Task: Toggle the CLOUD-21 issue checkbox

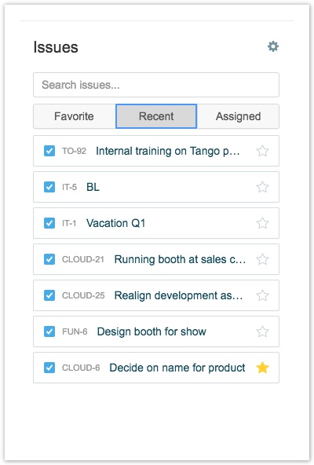Action: pos(49,259)
